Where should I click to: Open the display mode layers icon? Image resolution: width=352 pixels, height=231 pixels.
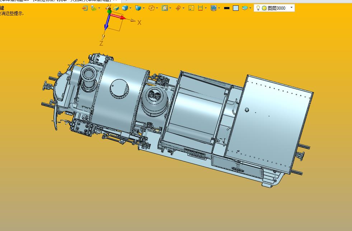94,8
